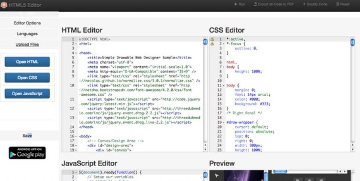Image resolution: width=360 pixels, height=181 pixels.
Task: Click Preview horizontal scrollbar thumb
Action: click(x=280, y=171)
